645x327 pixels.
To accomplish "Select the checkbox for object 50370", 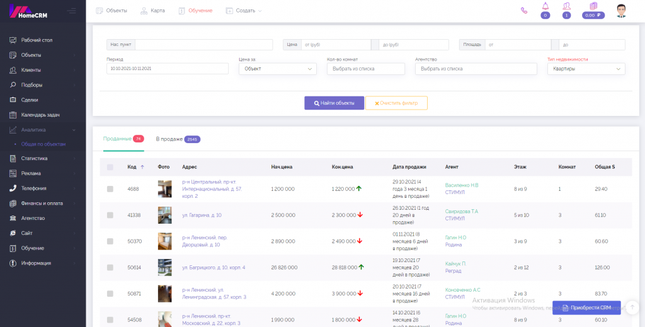I will coord(110,241).
